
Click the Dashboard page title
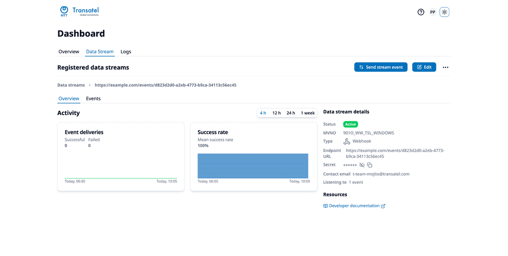click(81, 34)
